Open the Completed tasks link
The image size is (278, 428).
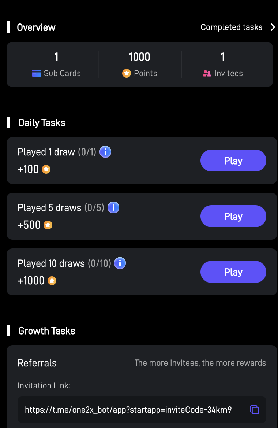click(x=232, y=27)
